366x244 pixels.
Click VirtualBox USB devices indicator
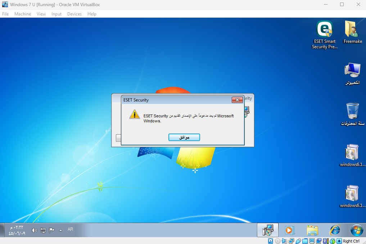(298, 241)
